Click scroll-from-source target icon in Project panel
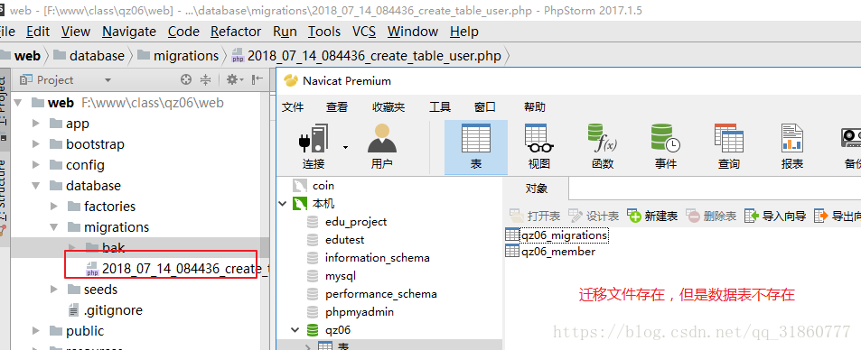 pos(186,80)
